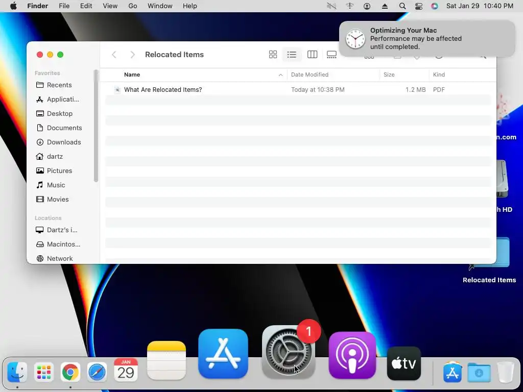Open Podcasts from the Dock
523x392 pixels.
coord(352,355)
